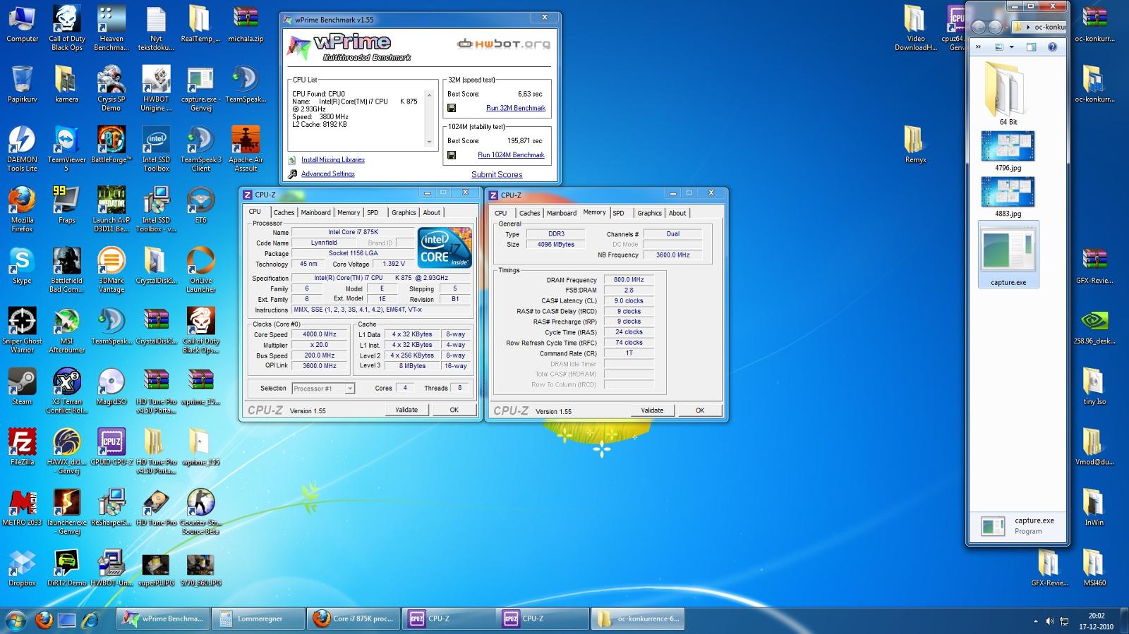The image size is (1129, 634).
Task: Click the save icon beside Run 32M Benchmark
Action: coord(452,108)
